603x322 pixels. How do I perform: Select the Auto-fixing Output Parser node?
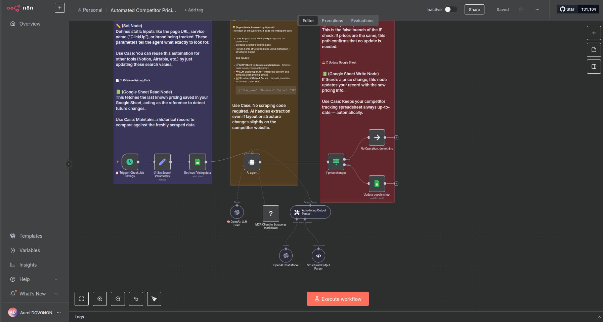310,212
